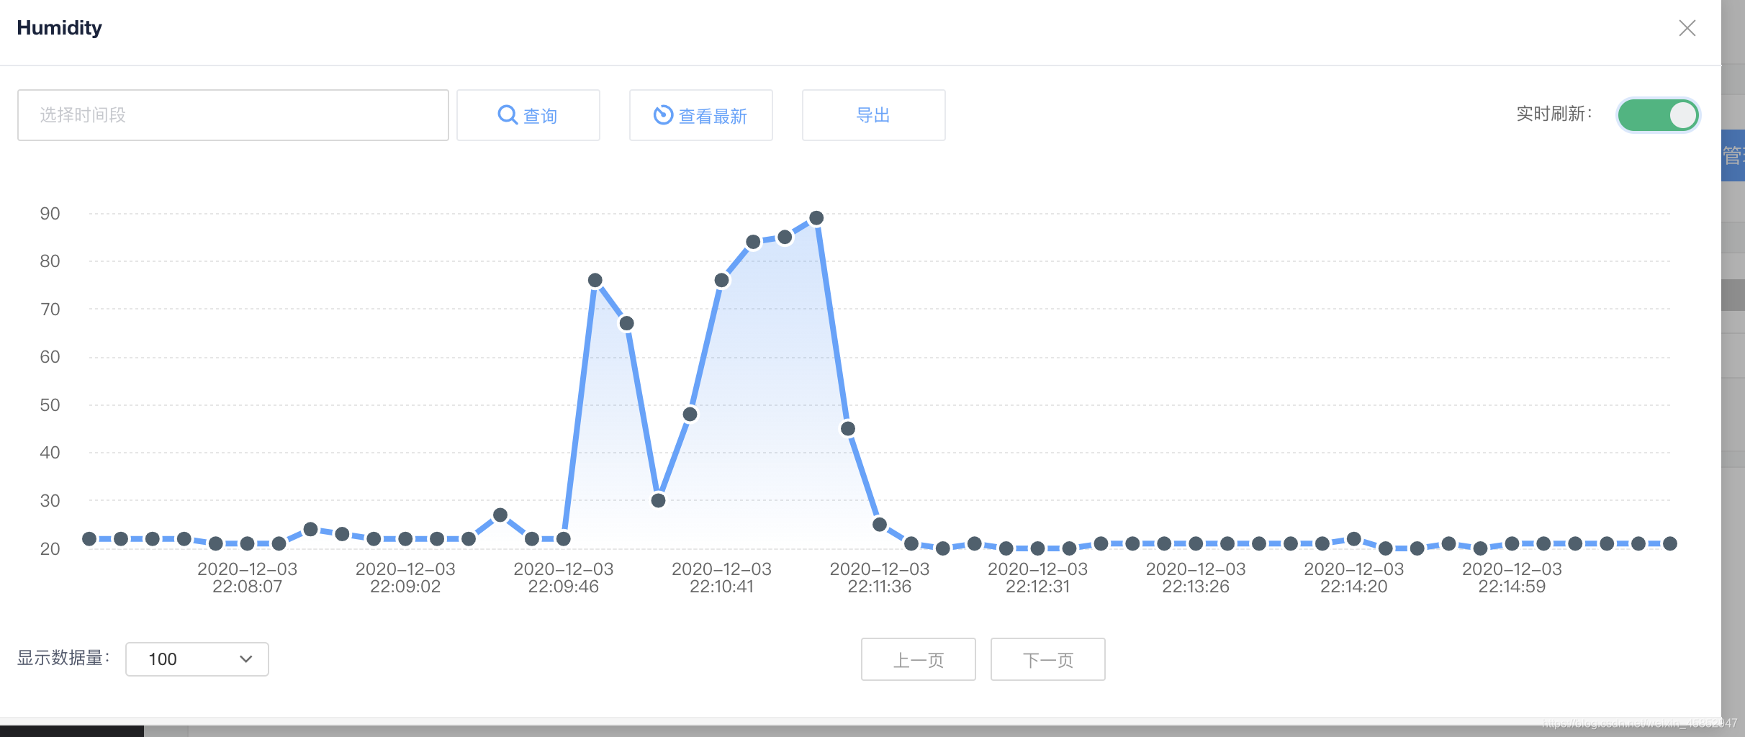Click the x-axis label 22:09:46
Viewport: 1745px width, 737px height.
pos(564,578)
